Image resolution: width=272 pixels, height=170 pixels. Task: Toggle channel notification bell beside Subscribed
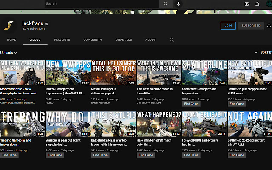(x=269, y=25)
